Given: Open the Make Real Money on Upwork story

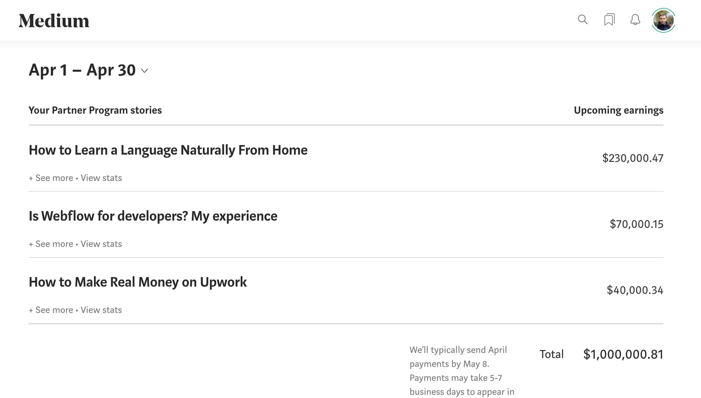Looking at the screenshot, I should click(138, 282).
